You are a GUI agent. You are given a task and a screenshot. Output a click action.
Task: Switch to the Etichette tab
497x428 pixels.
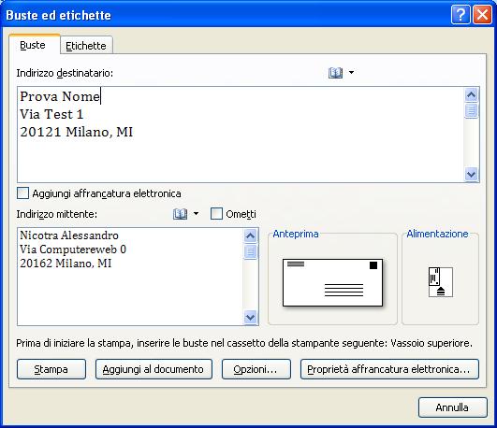(x=86, y=46)
